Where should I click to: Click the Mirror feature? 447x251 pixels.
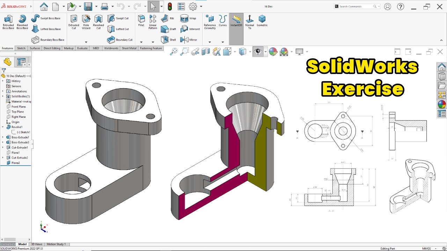click(189, 40)
